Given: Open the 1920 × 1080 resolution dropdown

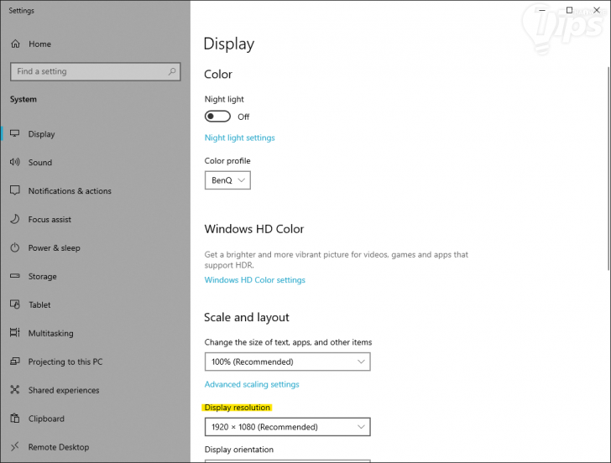Looking at the screenshot, I should tap(287, 427).
